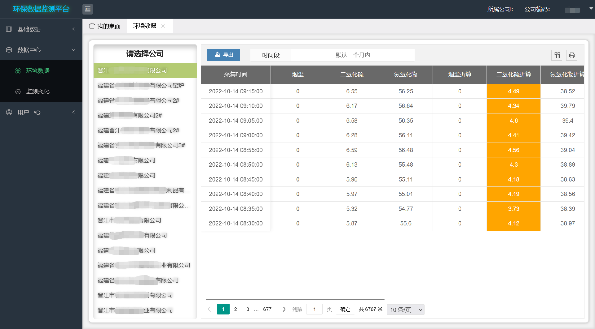Screen dimensions: 595x329
Task: Click the 时间段 date range field
Action: [353, 55]
